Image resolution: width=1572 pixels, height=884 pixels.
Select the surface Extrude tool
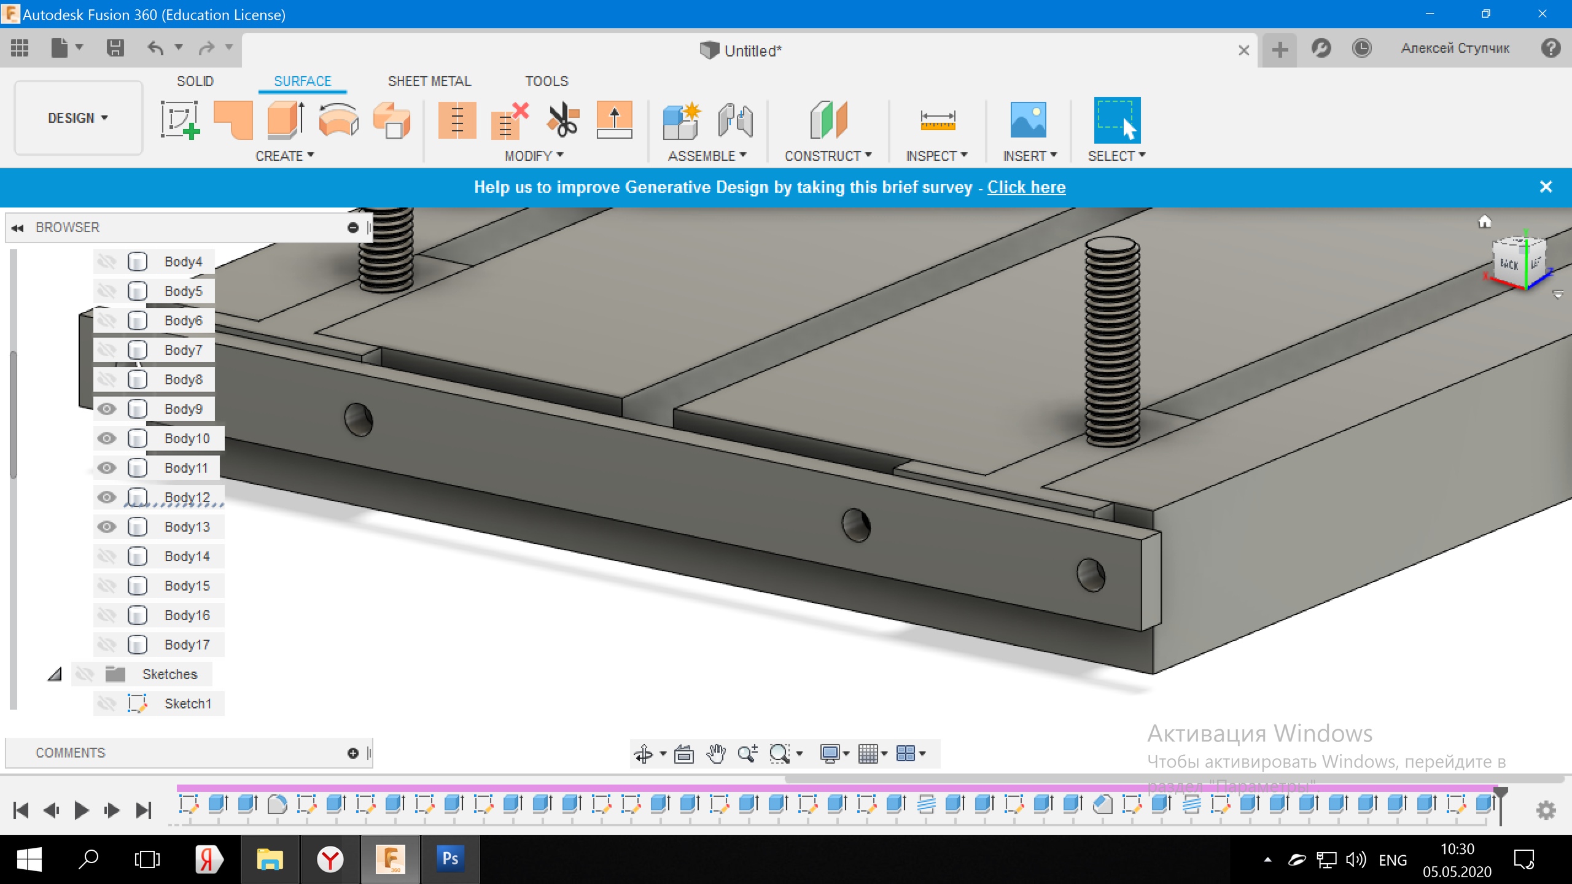click(286, 120)
